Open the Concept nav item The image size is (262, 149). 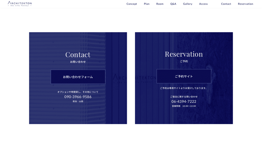(132, 4)
